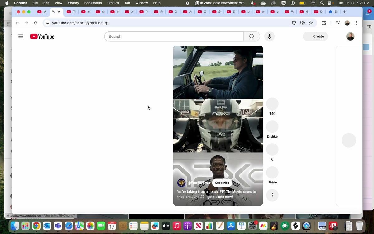The height and width of the screenshot is (234, 374).
Task: Open the Short's three-dot more actions menu
Action: point(272,195)
